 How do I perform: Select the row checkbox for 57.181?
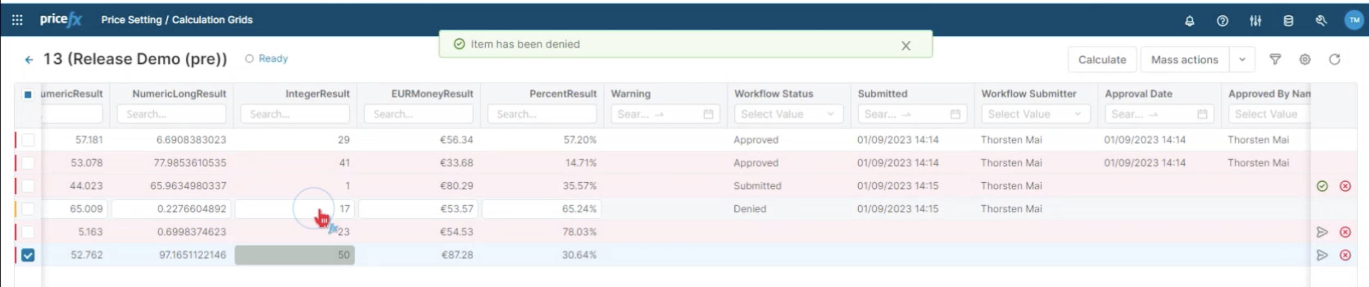[28, 140]
